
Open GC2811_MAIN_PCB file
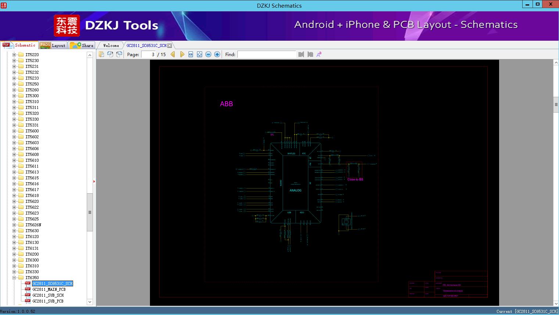click(x=49, y=289)
